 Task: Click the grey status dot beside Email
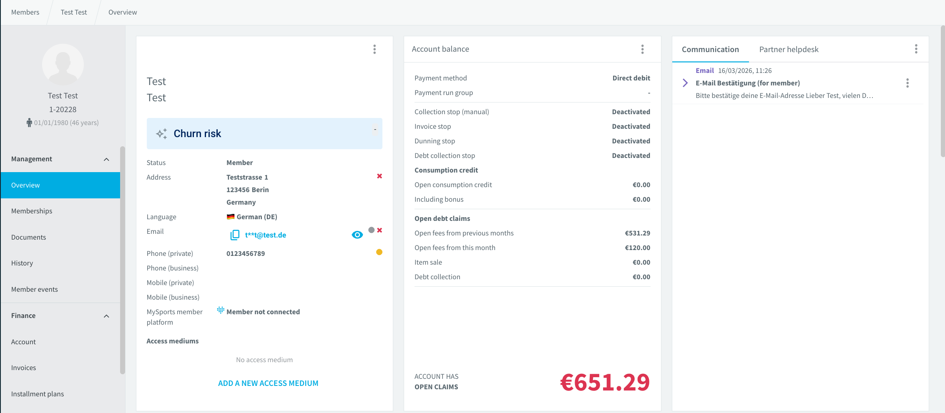pos(371,230)
